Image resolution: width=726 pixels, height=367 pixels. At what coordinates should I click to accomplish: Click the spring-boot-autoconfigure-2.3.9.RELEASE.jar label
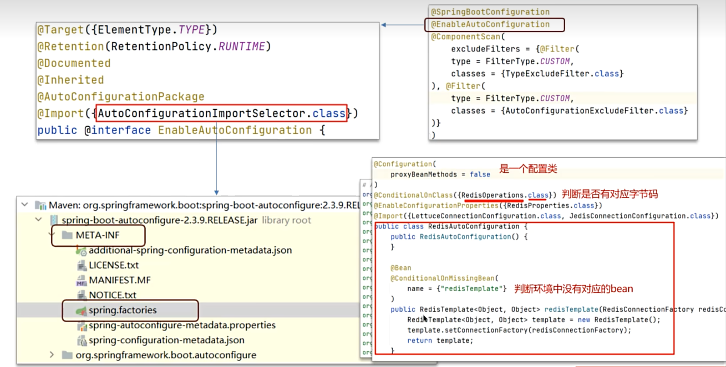tap(160, 220)
